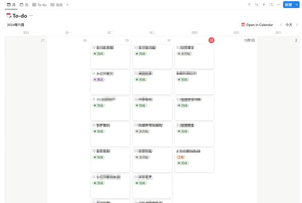This screenshot has height=203, width=302.
Task: Go to previous month with left chevron
Action: click(281, 25)
